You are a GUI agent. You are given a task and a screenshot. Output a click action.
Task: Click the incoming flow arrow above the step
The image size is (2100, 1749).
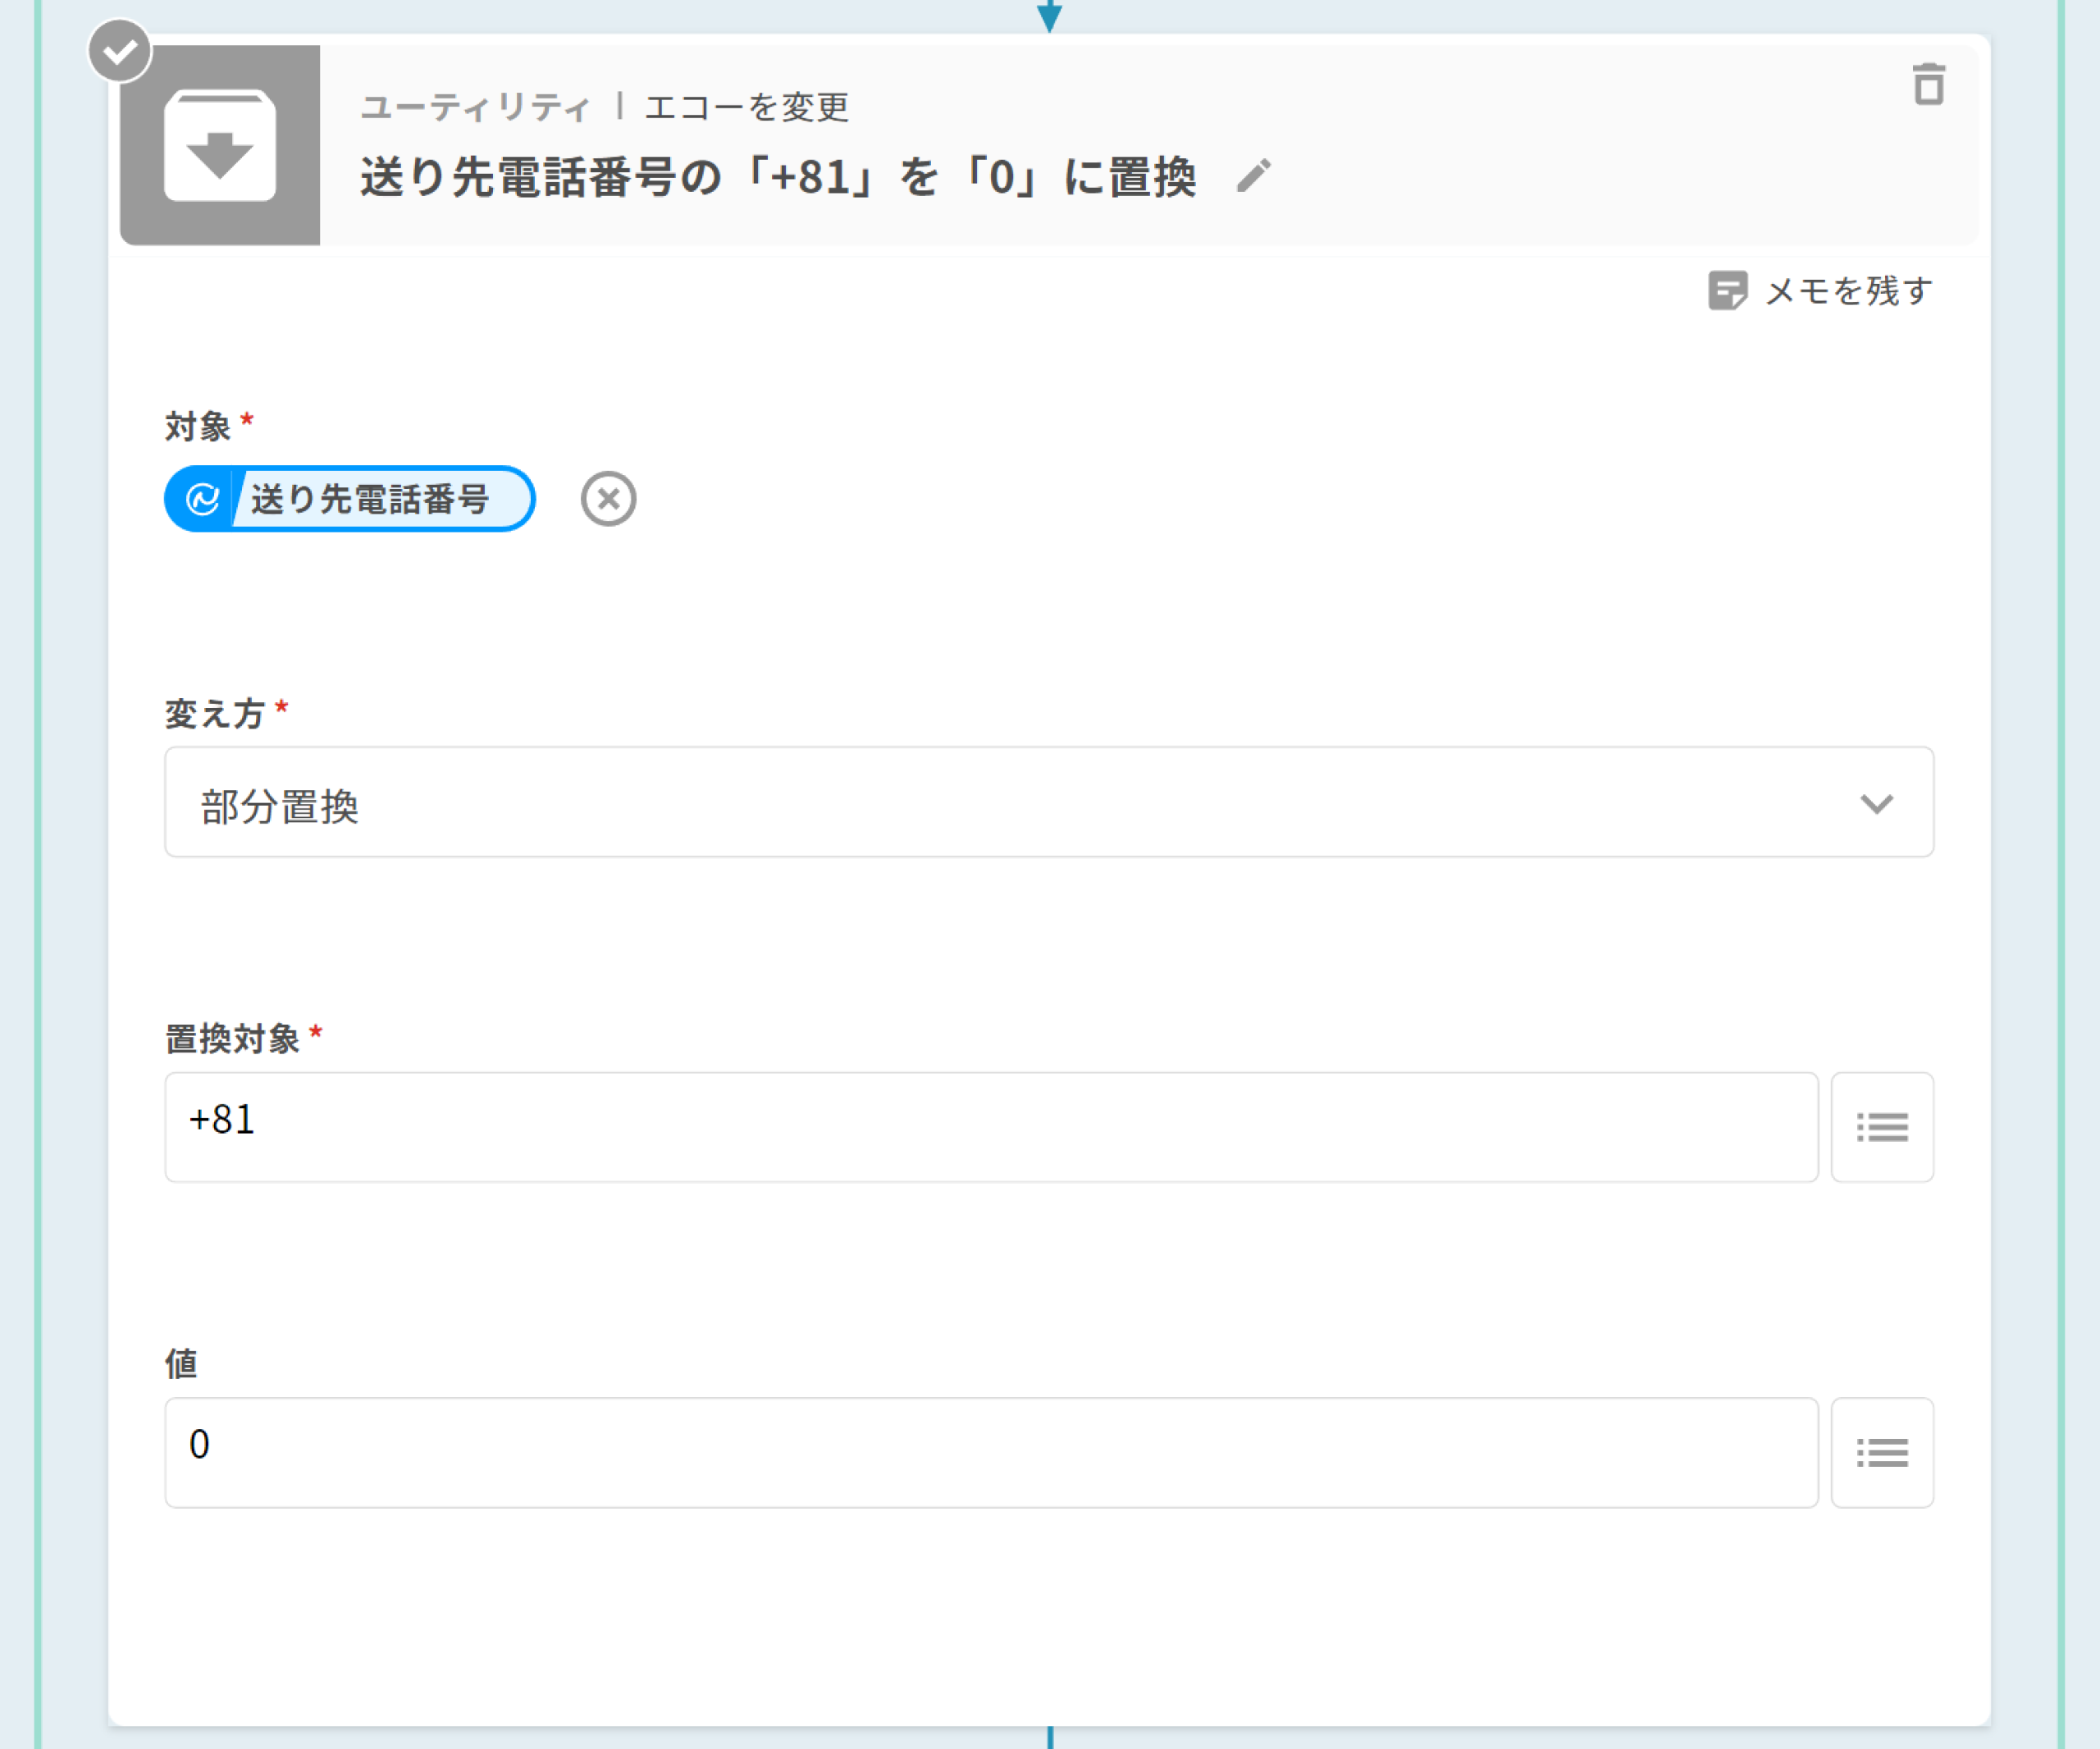(x=1049, y=15)
